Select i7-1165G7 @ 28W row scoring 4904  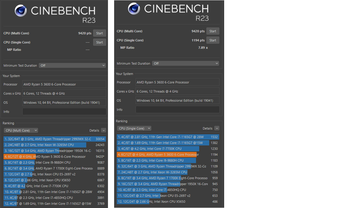55,192
